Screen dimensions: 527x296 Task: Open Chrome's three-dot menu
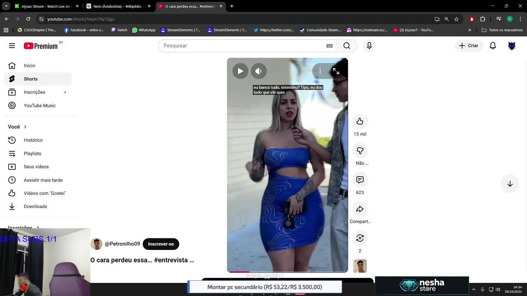(520, 19)
